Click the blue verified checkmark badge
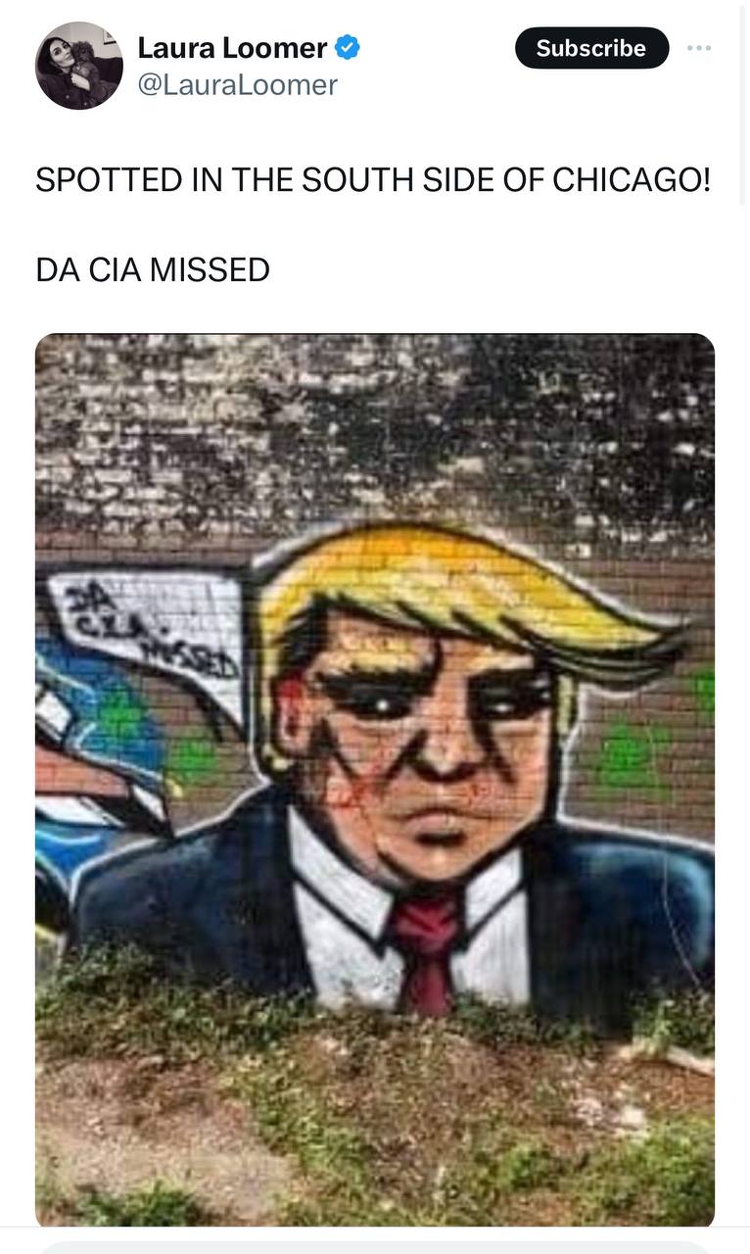750x1254 pixels. click(348, 46)
